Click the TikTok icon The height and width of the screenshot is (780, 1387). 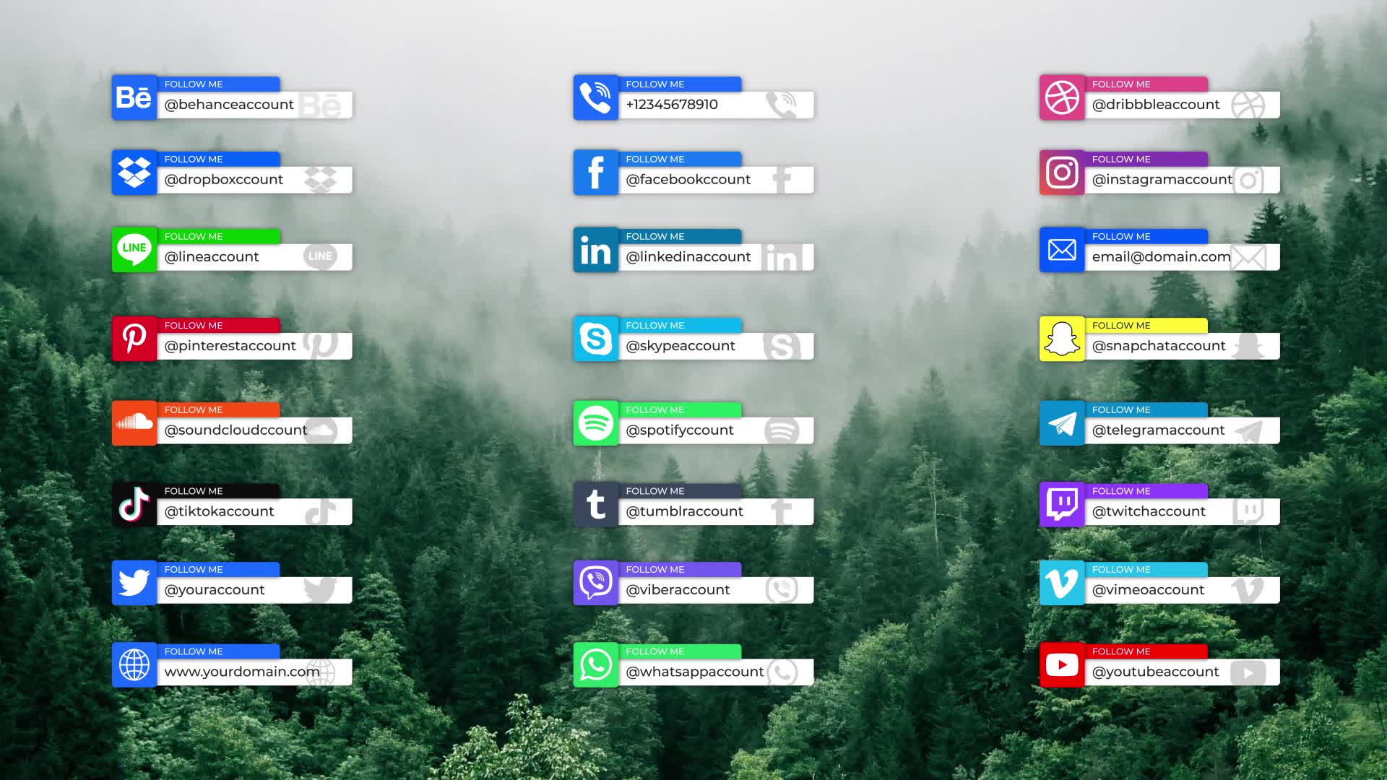click(x=134, y=503)
